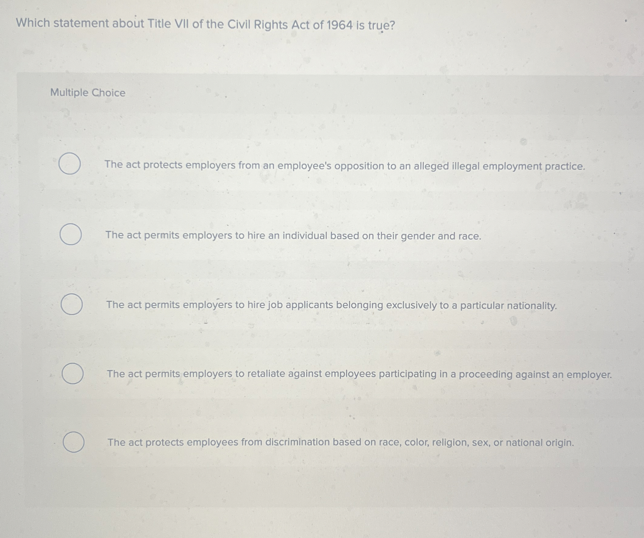Select radio button for gender and race answer
Image resolution: width=644 pixels, height=538 pixels.
[70, 234]
